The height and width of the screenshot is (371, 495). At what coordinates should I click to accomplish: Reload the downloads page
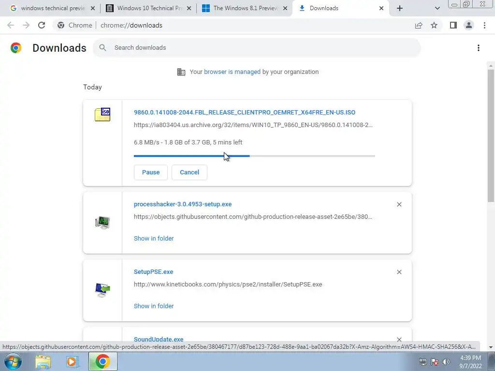42,25
